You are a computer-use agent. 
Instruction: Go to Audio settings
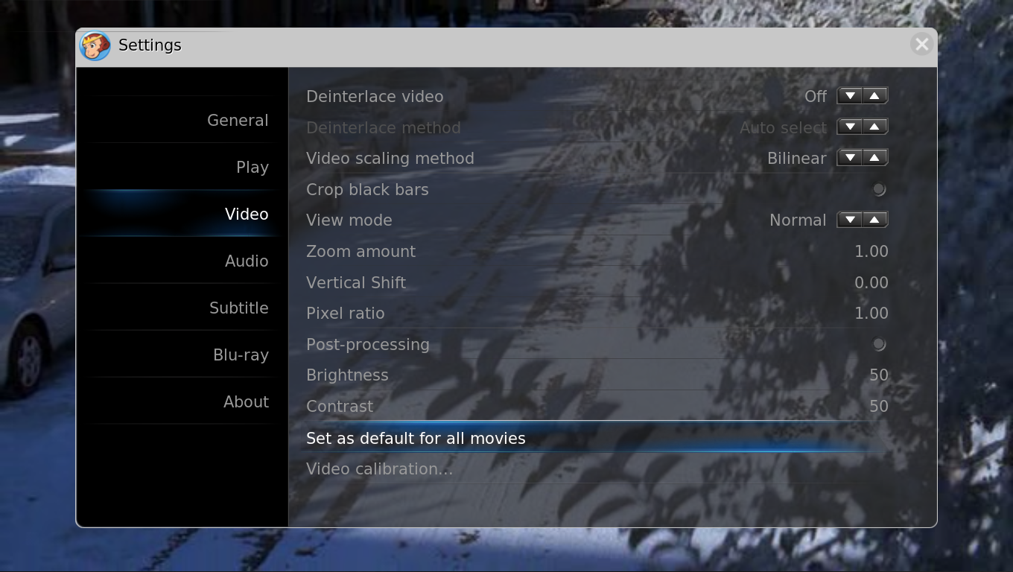pyautogui.click(x=246, y=261)
